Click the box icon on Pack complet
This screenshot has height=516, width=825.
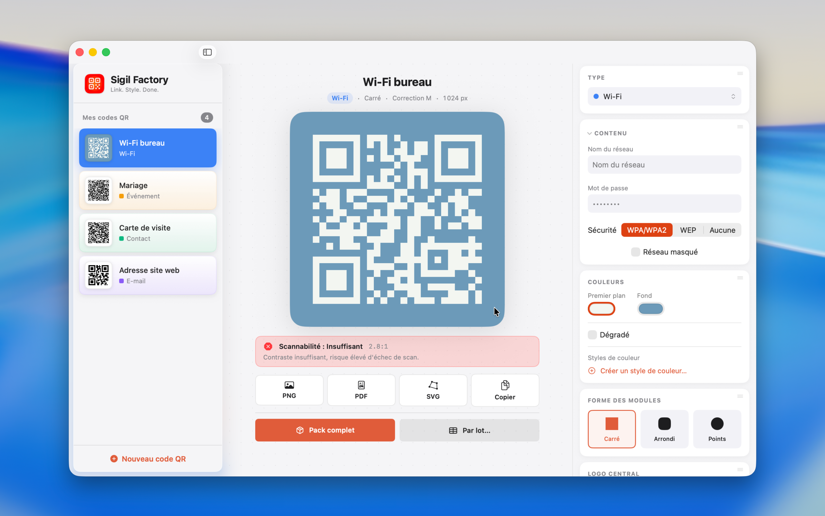300,430
